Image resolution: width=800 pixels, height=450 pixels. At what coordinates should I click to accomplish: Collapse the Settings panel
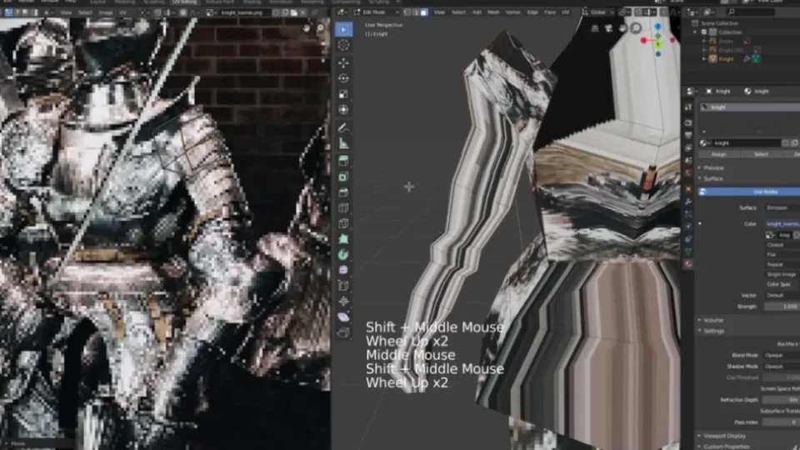(713, 331)
